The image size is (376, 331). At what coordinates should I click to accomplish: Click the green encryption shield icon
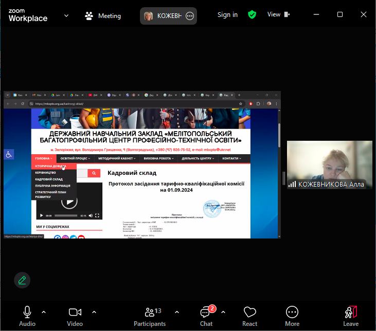tap(252, 15)
